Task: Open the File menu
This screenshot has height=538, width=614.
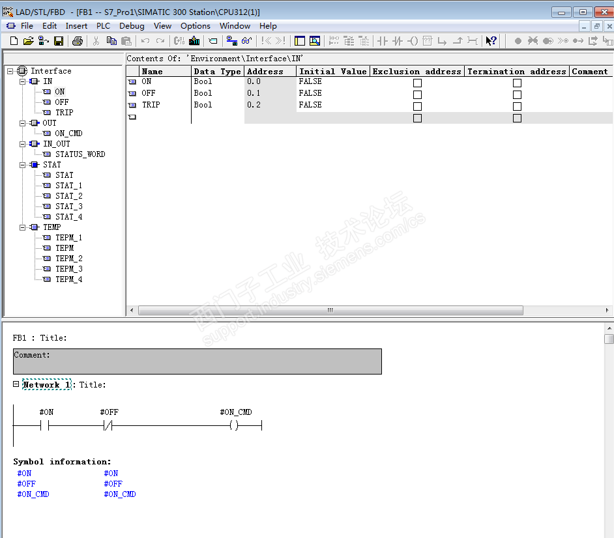Action: 27,26
